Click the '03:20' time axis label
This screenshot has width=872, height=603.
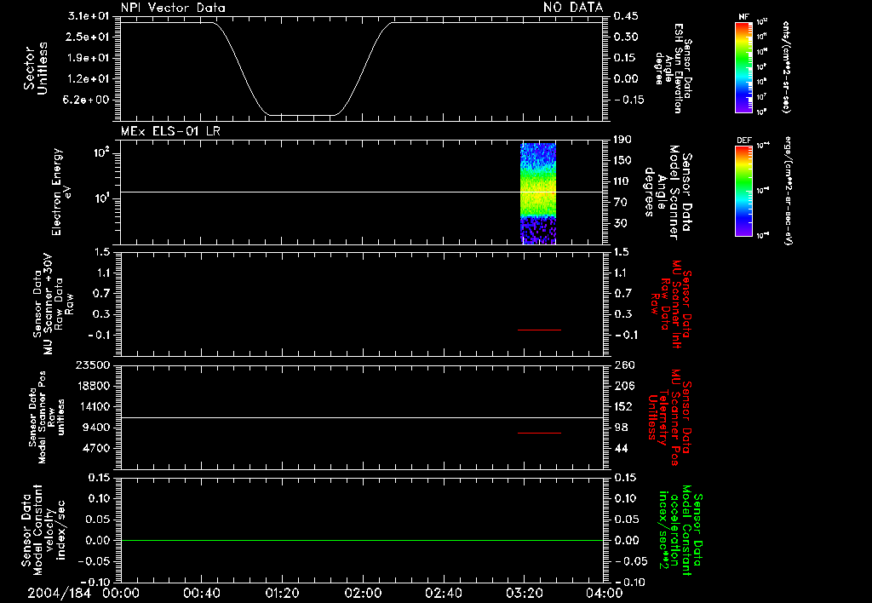tap(524, 593)
